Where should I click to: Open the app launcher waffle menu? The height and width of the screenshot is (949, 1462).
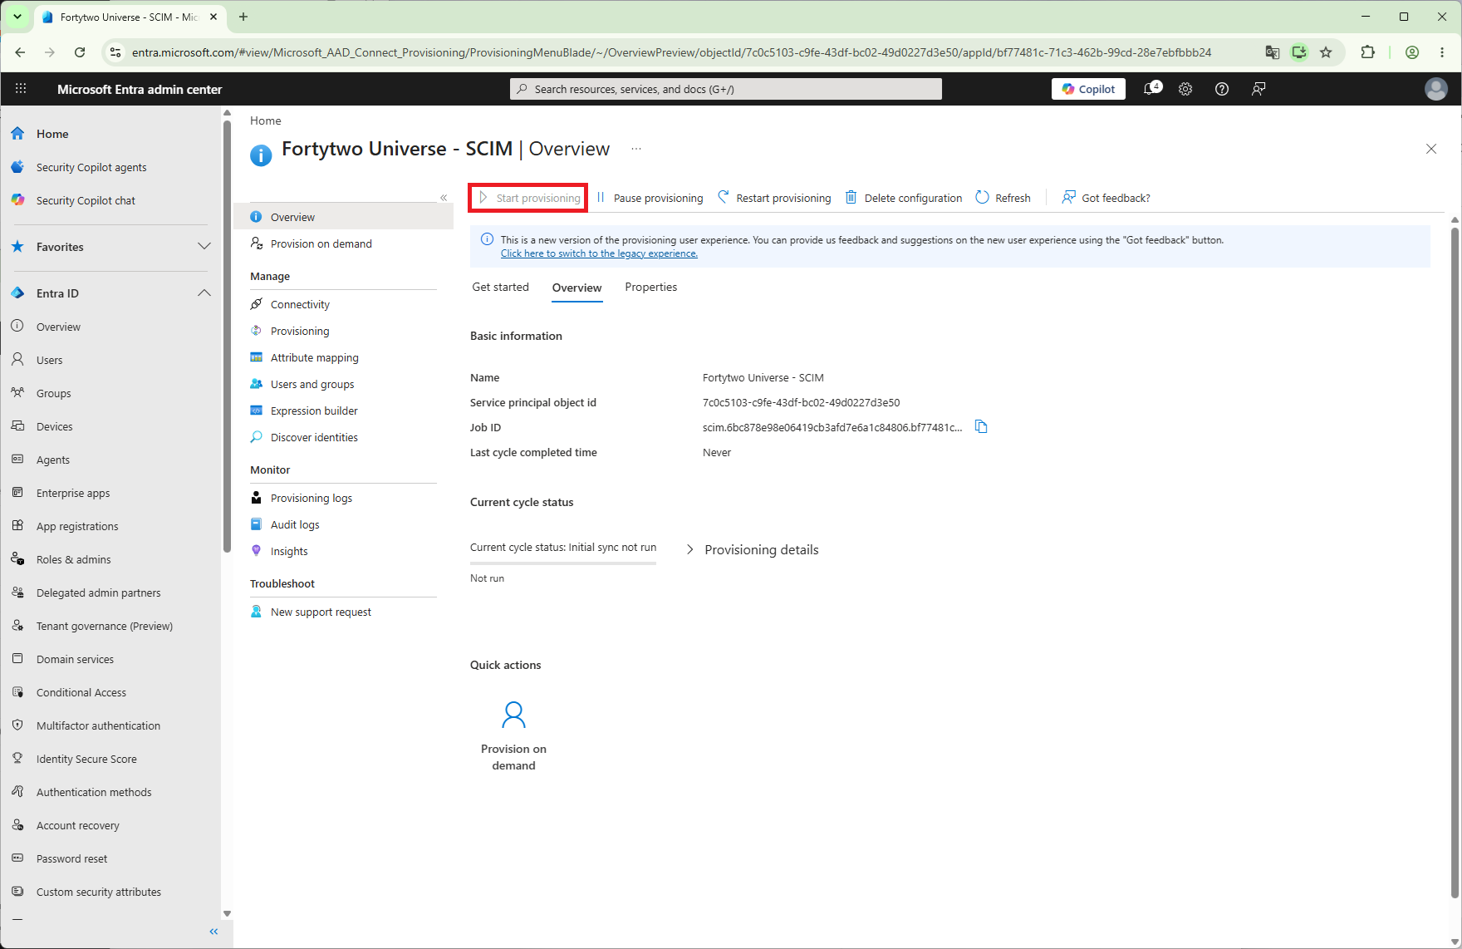pyautogui.click(x=21, y=89)
